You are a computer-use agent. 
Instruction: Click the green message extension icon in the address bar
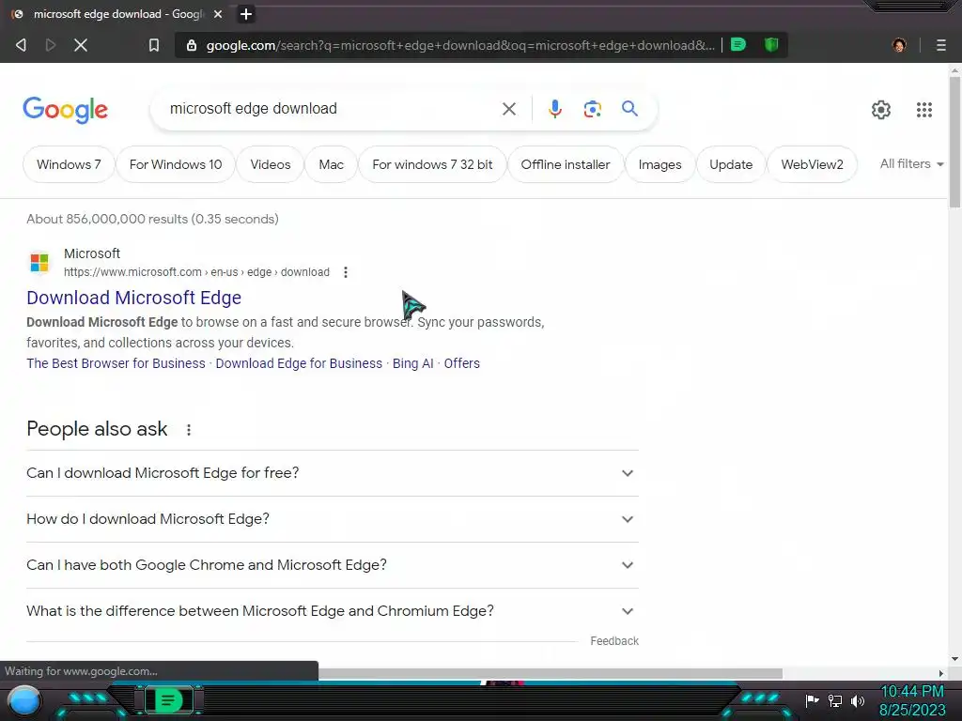738,45
